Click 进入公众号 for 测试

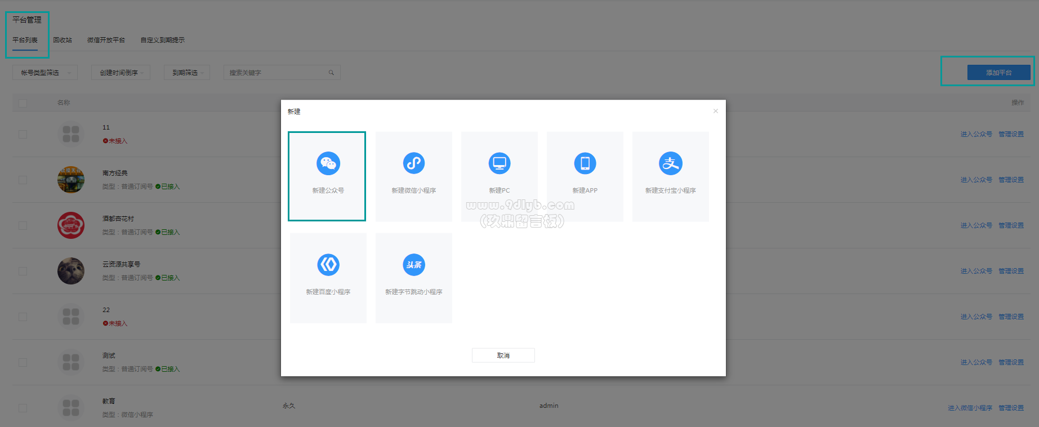976,362
